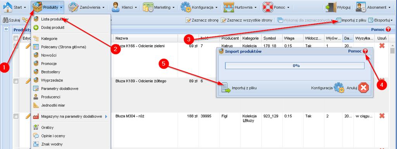Open the Konfiguracja gears icon
This screenshot has height=149, width=397.
(x=186, y=7)
